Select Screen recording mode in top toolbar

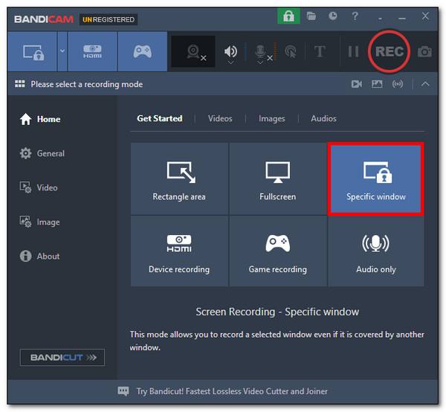[33, 51]
